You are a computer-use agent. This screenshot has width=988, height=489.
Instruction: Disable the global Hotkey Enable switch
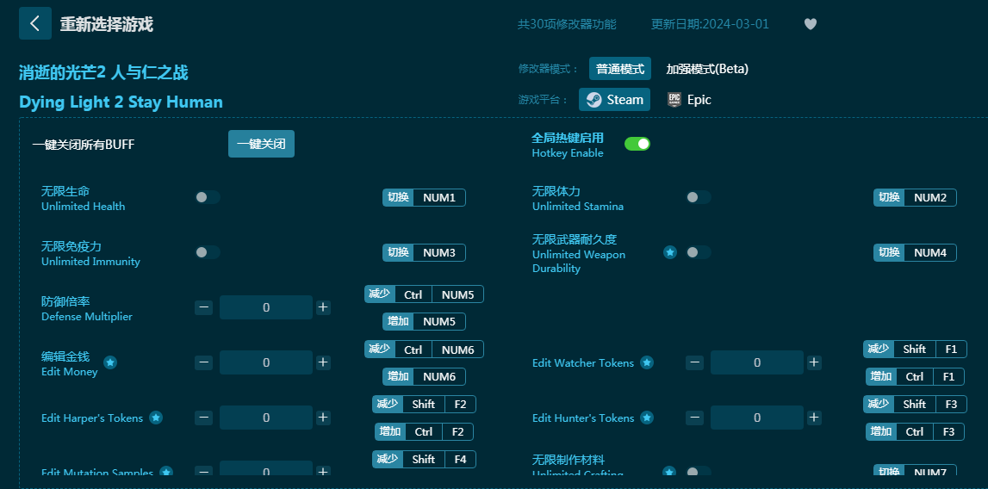coord(637,144)
